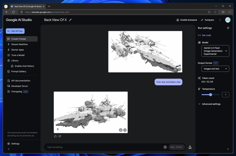236x156 pixels.
Task: Open the Output format dropdown
Action: (x=215, y=69)
